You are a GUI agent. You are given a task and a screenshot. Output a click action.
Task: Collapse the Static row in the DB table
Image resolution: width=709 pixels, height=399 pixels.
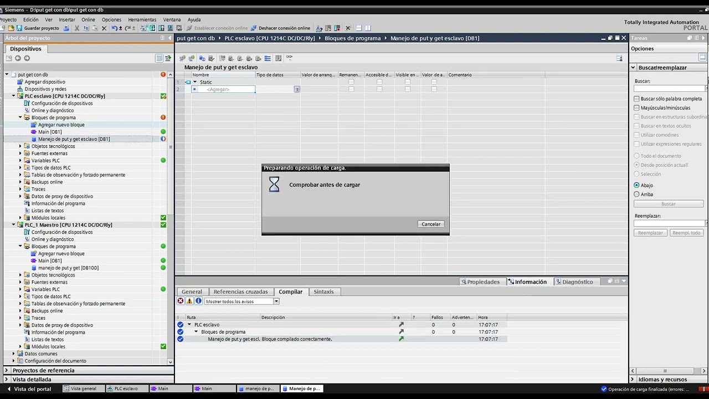click(195, 82)
